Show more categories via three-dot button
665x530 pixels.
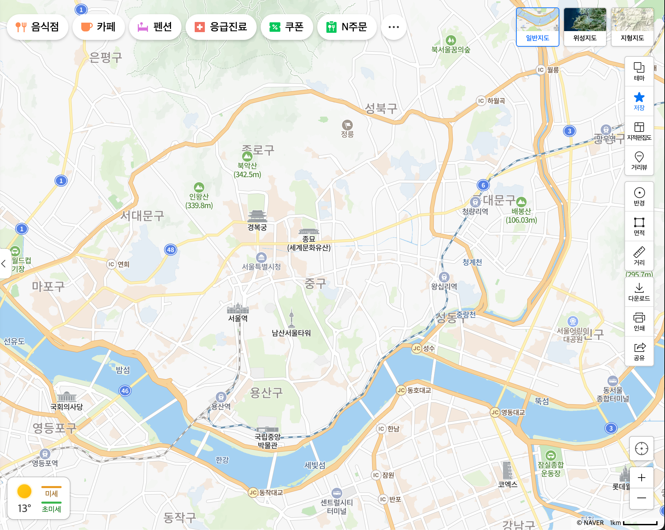click(x=393, y=27)
